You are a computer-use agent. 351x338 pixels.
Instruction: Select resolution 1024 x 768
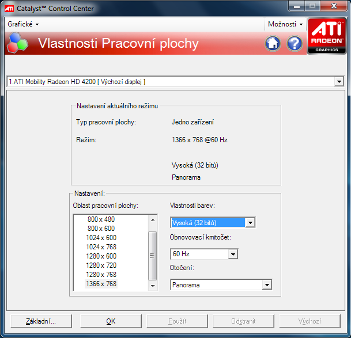pyautogui.click(x=101, y=246)
